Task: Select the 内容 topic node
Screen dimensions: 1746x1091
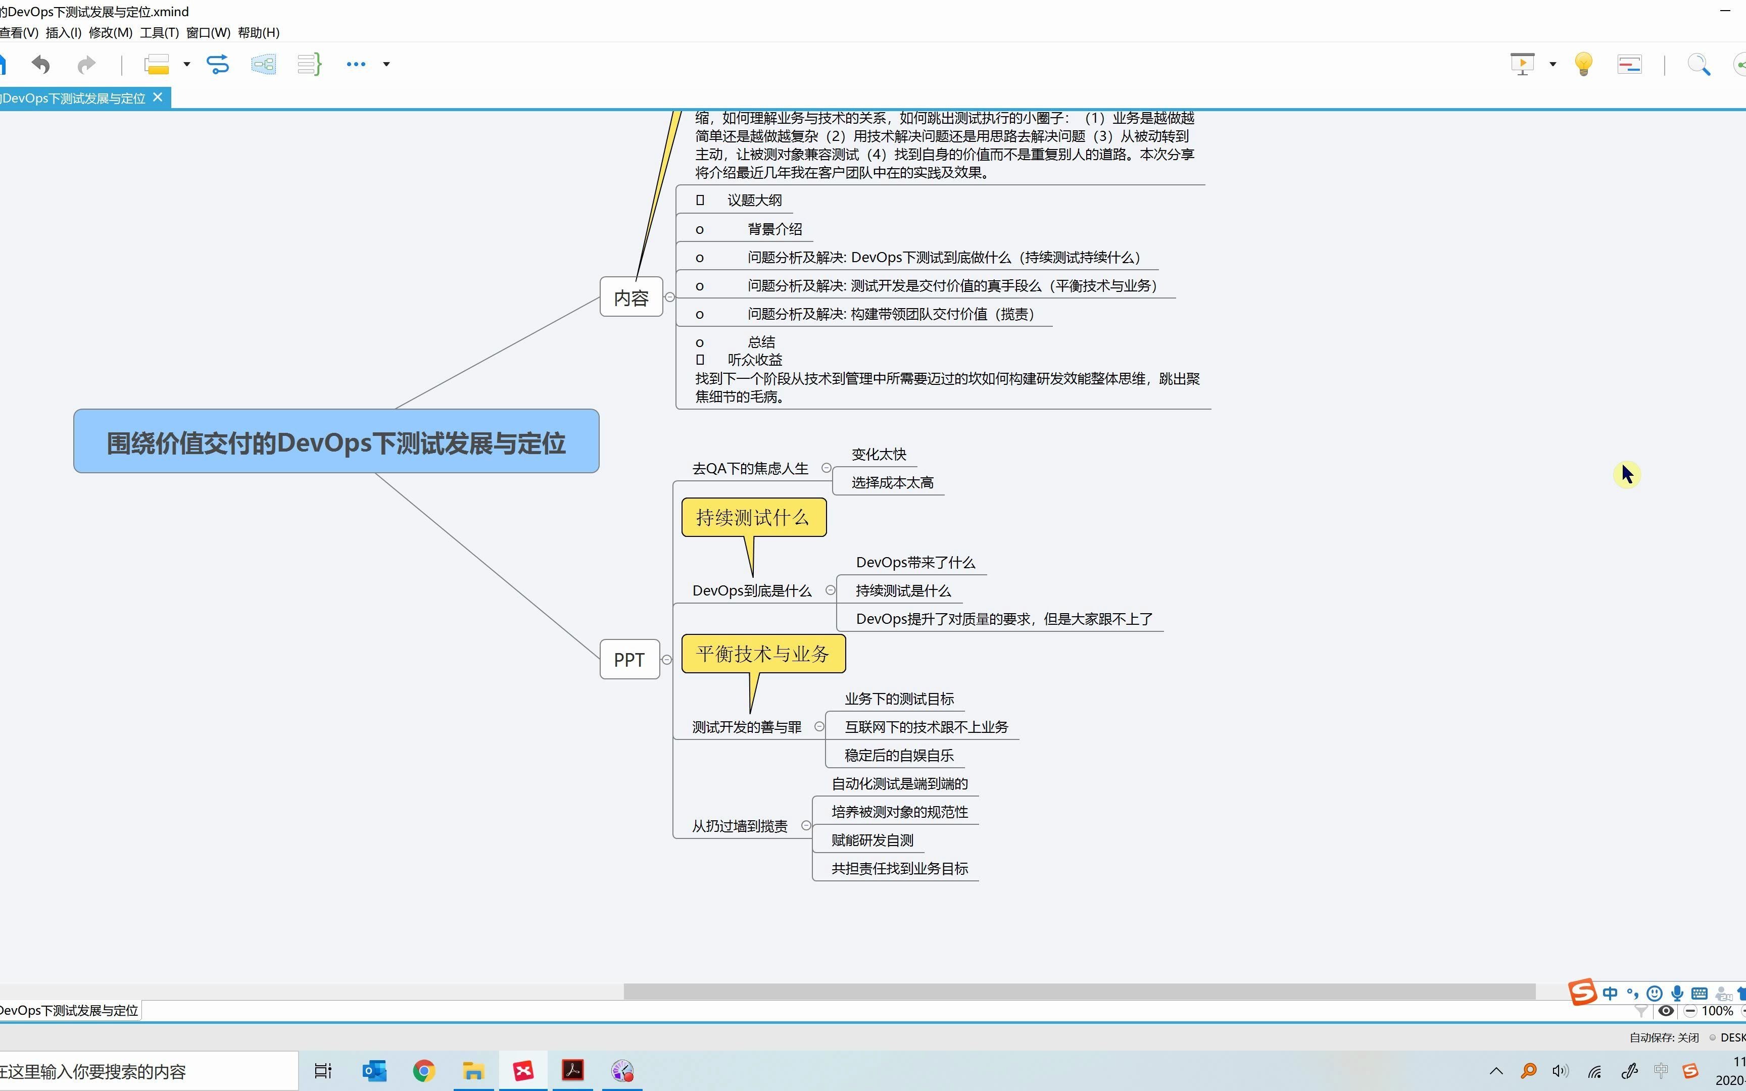Action: (x=632, y=297)
